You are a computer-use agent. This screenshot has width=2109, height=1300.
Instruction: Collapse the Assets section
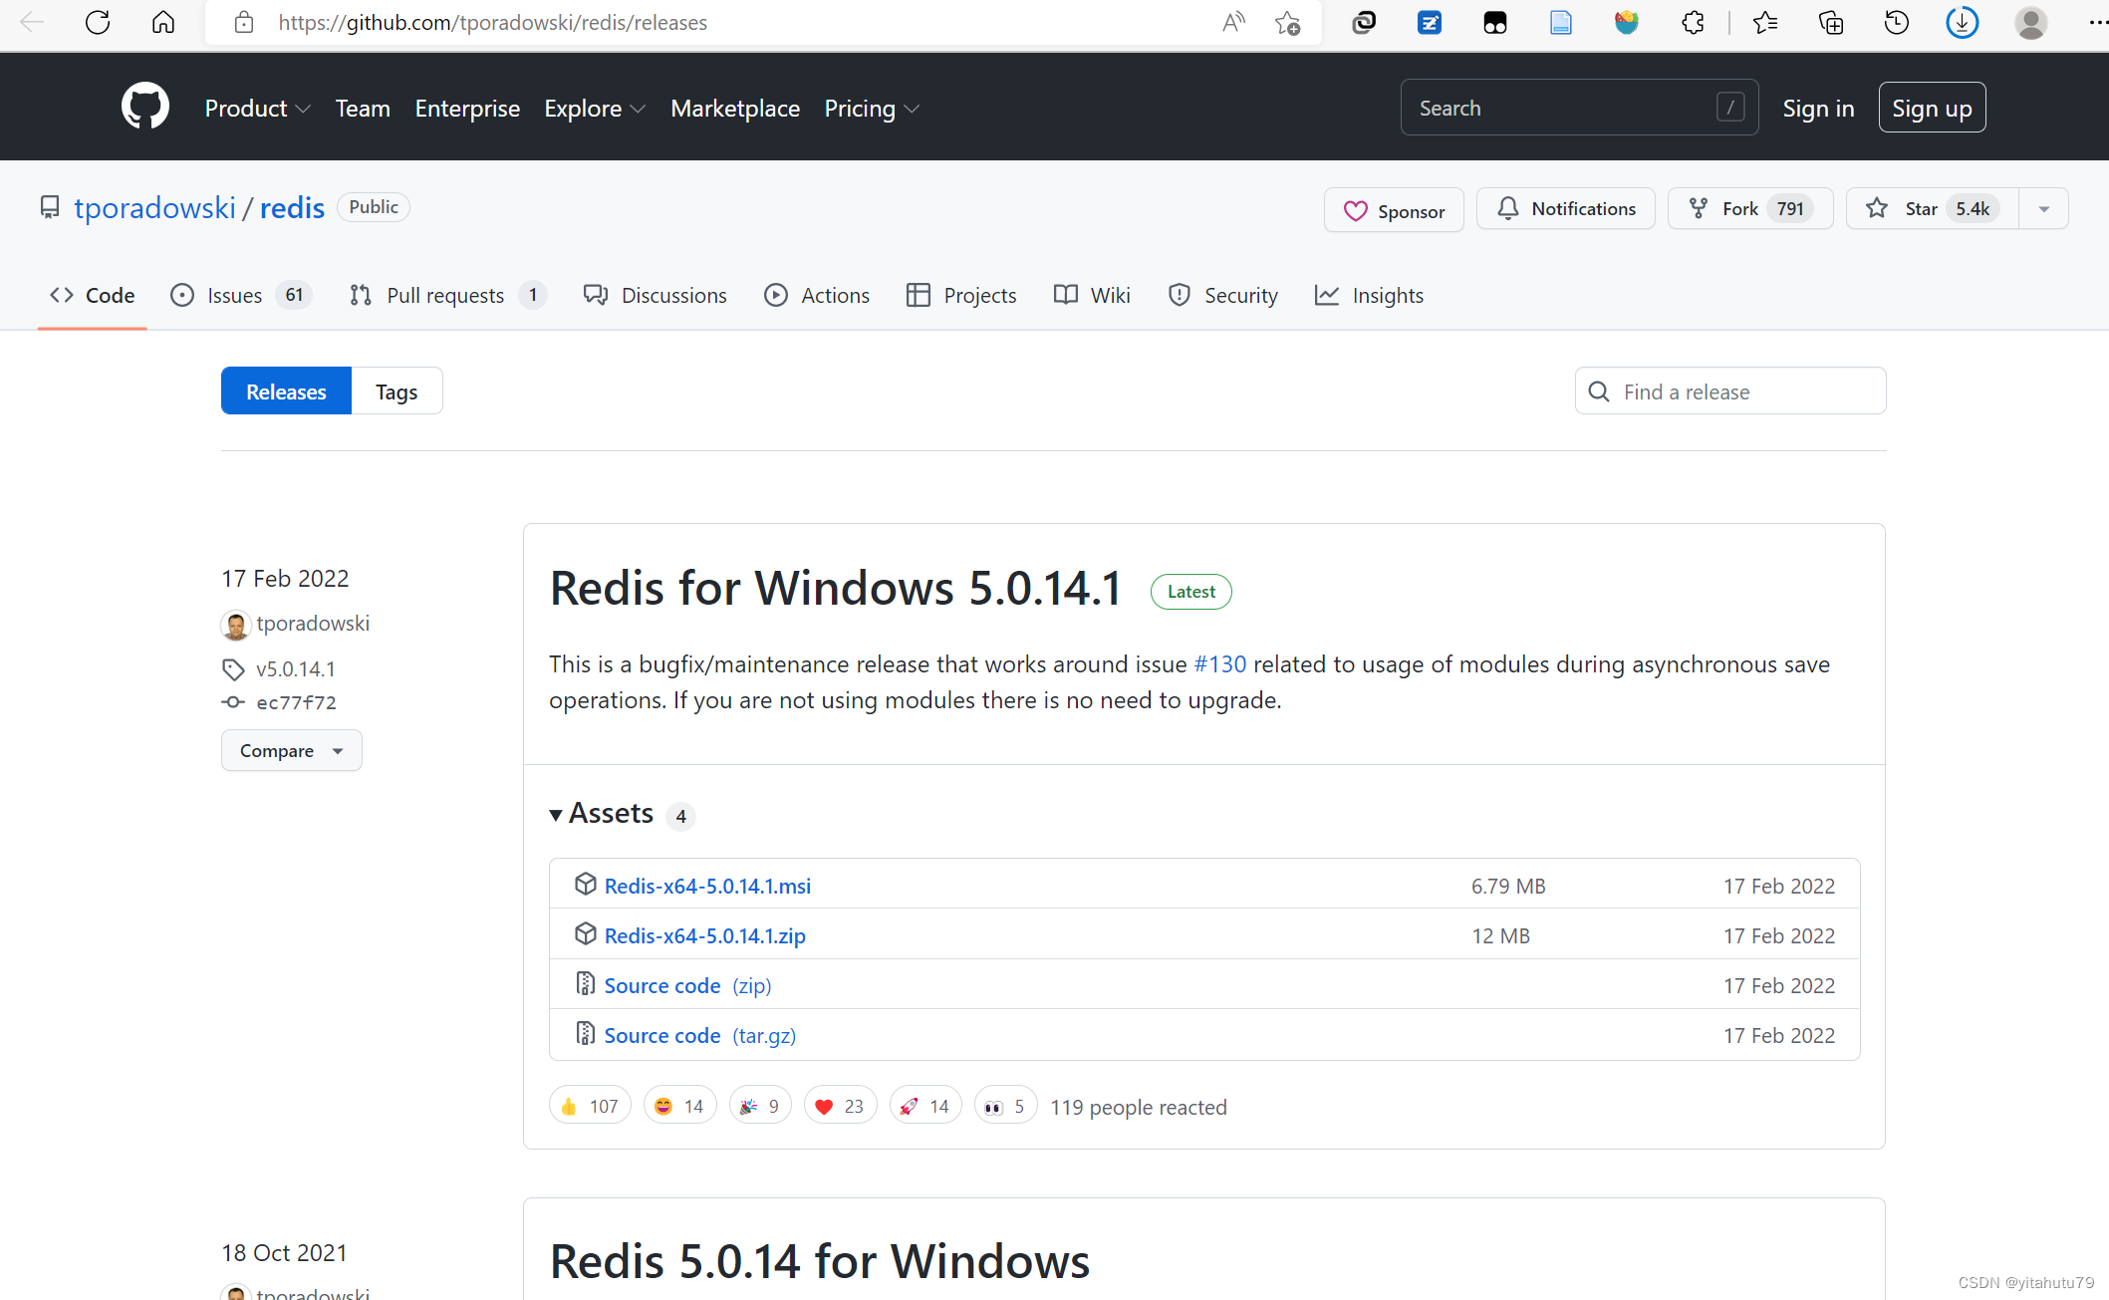click(602, 814)
